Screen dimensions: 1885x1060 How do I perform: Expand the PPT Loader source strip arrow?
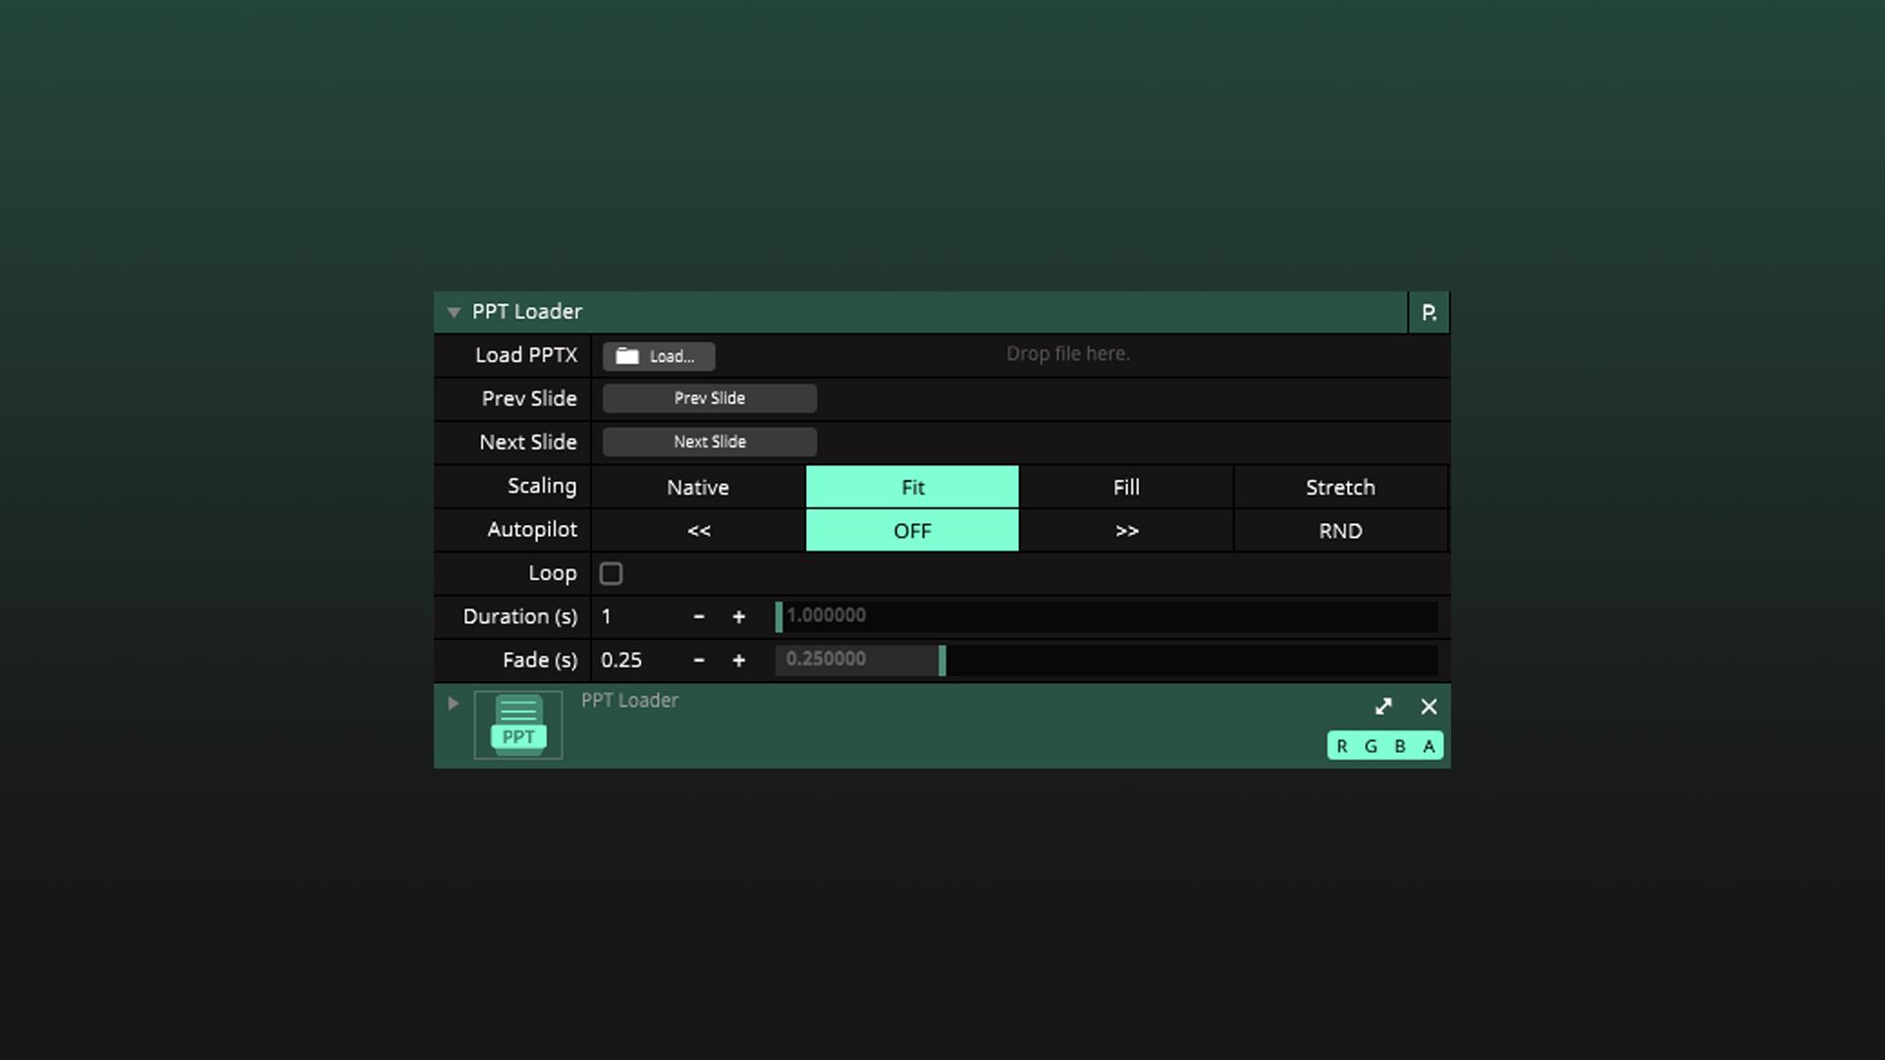pos(453,703)
